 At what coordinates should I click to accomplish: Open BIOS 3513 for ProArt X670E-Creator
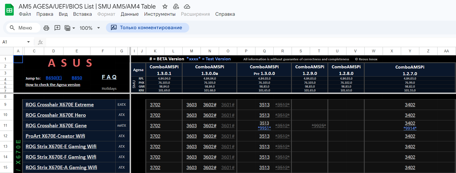pos(264,136)
